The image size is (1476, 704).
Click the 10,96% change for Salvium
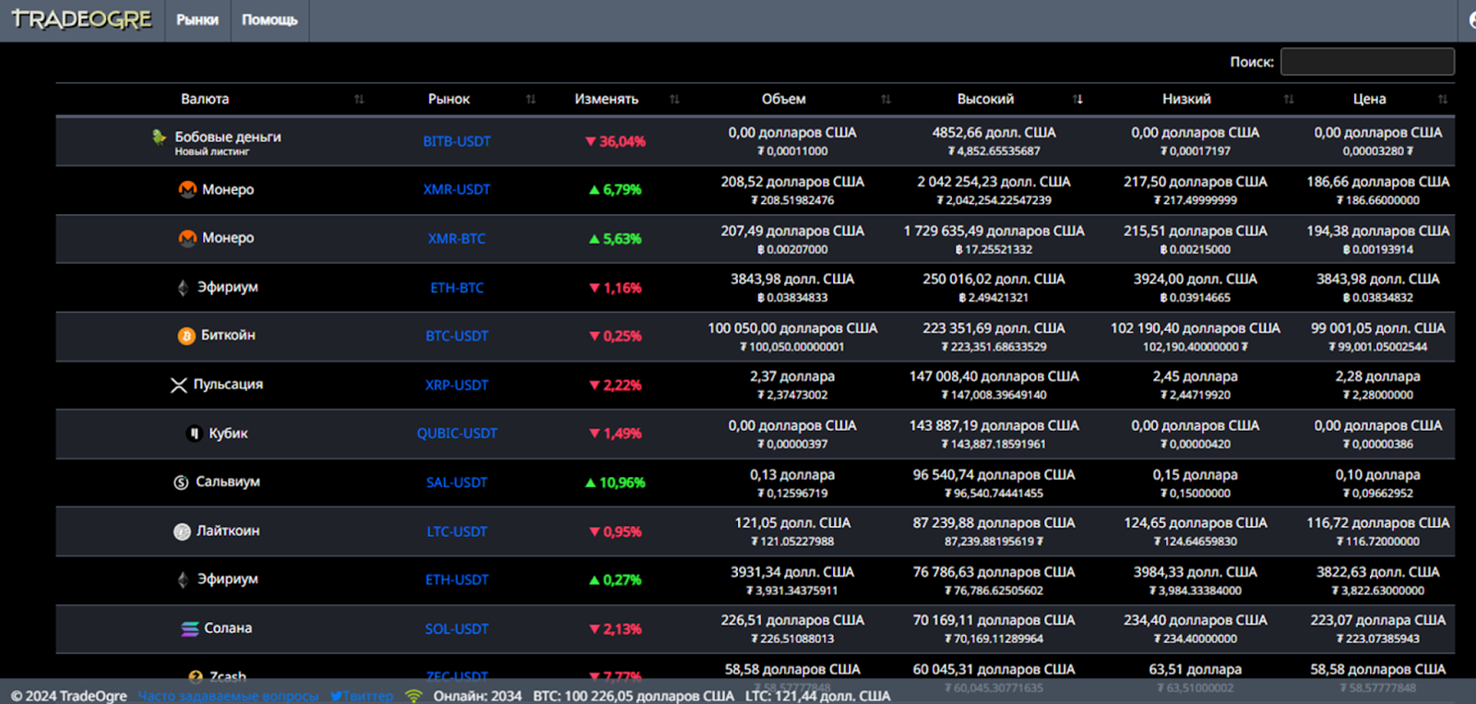[615, 483]
